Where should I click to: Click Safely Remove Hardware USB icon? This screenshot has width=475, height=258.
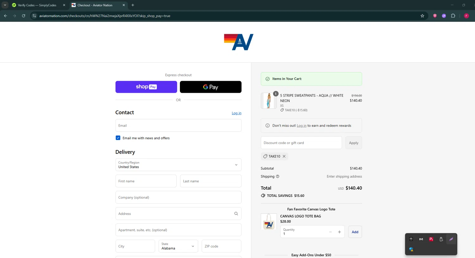[x=441, y=239]
